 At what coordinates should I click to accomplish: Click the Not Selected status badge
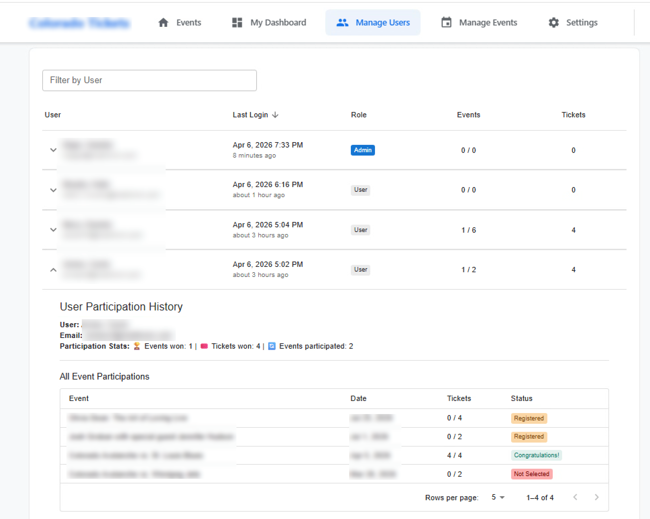531,474
